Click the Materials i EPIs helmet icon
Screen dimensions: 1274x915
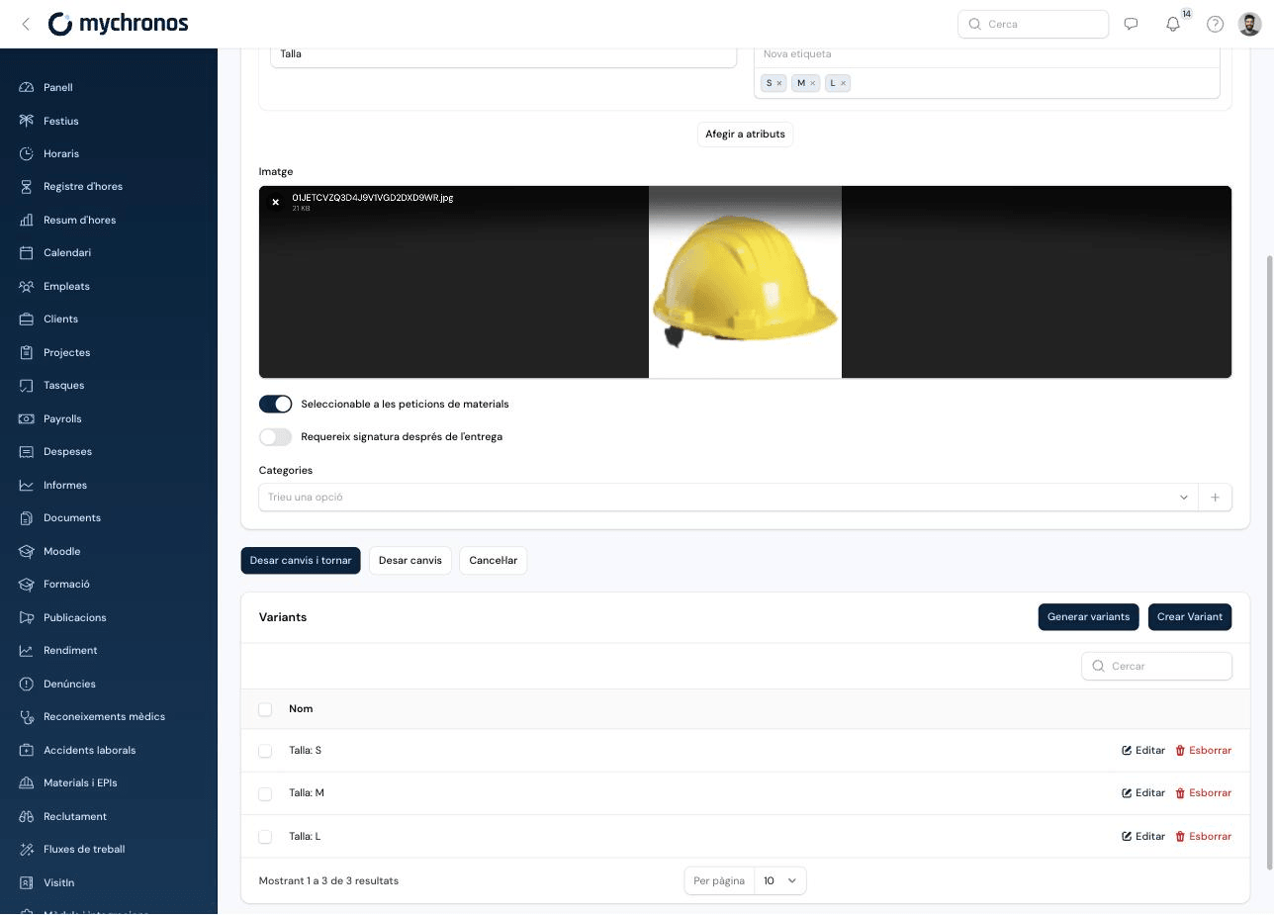[x=27, y=783]
